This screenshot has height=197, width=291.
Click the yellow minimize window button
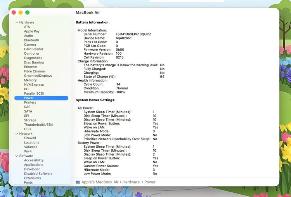pos(21,12)
